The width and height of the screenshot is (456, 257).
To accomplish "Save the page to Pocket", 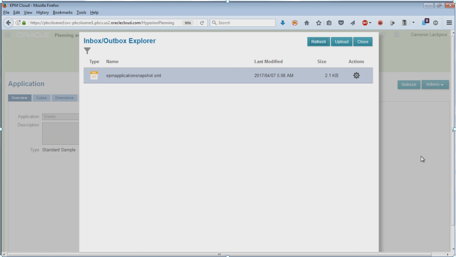I will coord(341,23).
